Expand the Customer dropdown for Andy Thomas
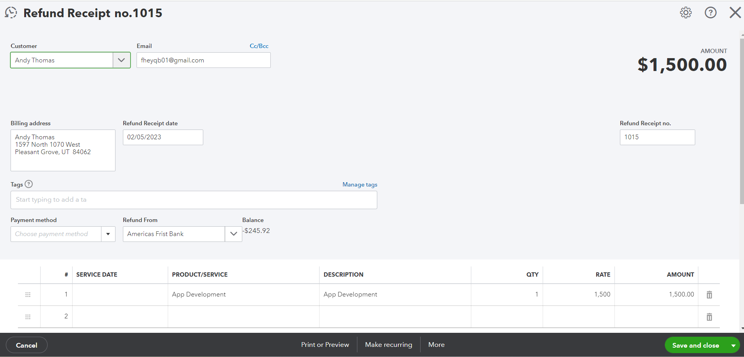Image resolution: width=744 pixels, height=357 pixels. point(121,60)
